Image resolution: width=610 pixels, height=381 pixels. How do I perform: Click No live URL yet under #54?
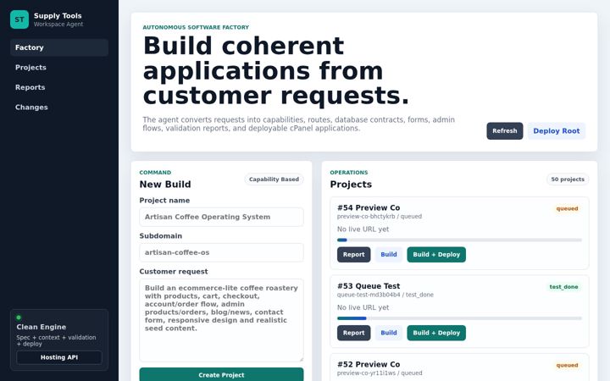click(x=363, y=229)
